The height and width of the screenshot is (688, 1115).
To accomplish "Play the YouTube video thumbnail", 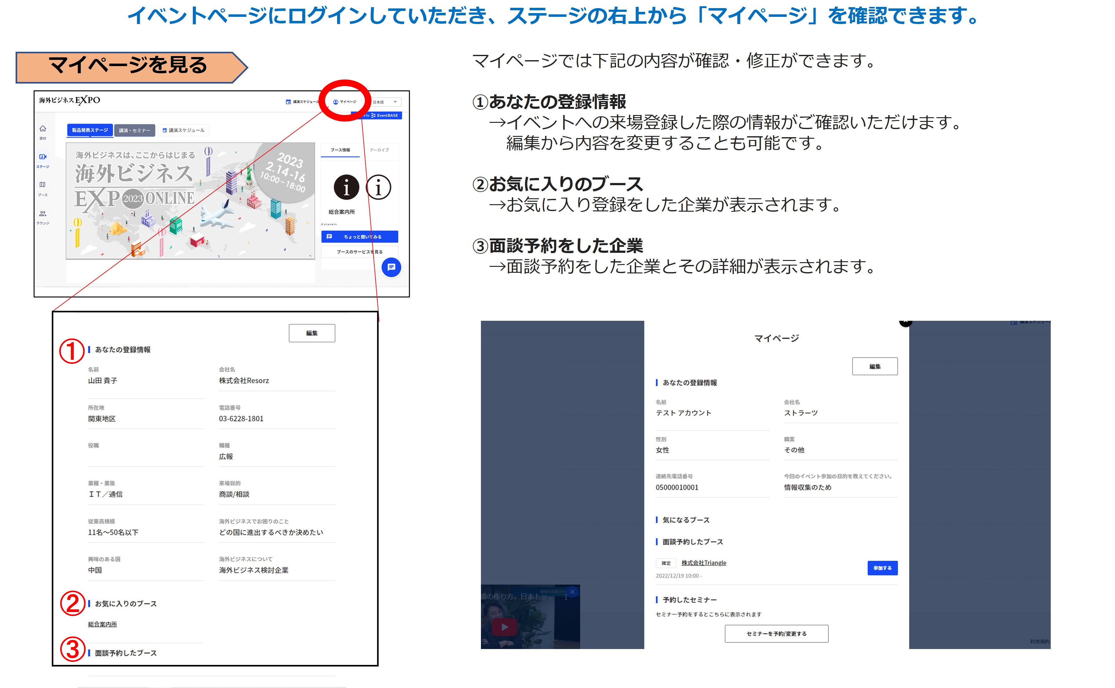I will point(505,627).
